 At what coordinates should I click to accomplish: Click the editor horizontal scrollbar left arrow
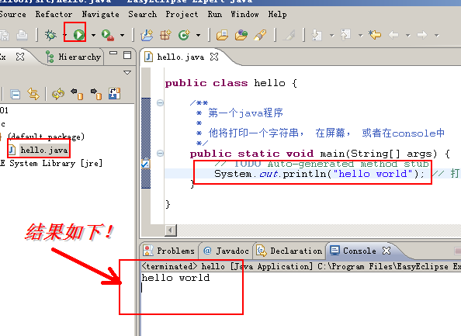171,230
